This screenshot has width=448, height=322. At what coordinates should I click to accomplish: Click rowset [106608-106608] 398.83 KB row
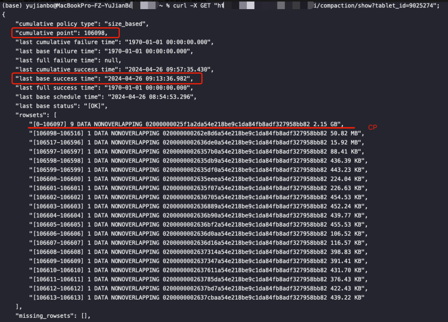point(198,252)
